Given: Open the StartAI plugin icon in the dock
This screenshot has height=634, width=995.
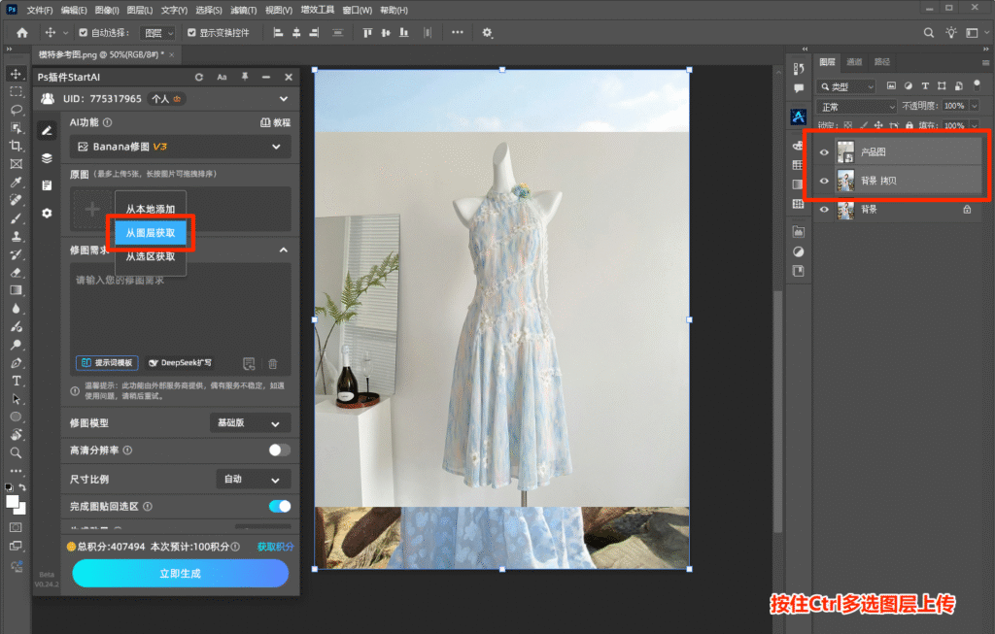Looking at the screenshot, I should 799,117.
